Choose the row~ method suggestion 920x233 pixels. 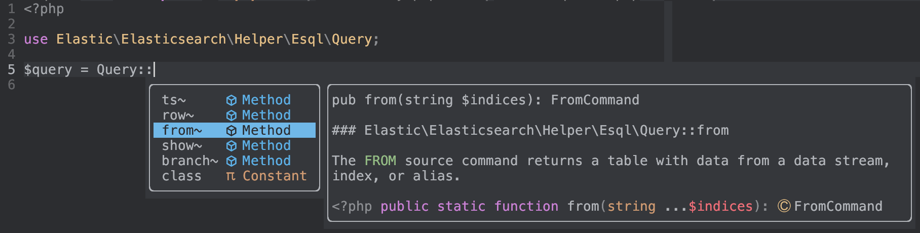point(178,115)
